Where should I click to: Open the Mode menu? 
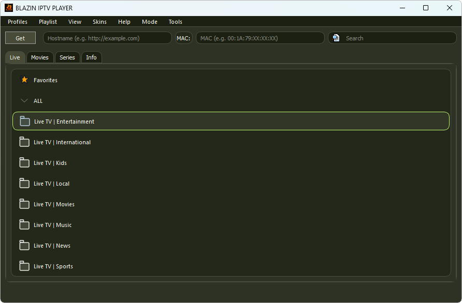coord(150,22)
